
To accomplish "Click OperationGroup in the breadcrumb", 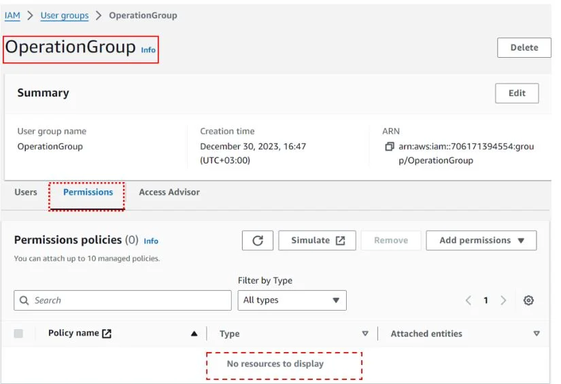I will (x=143, y=16).
